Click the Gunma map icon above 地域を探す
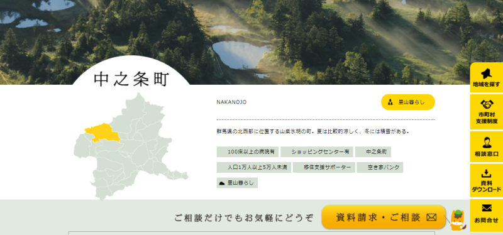 (x=487, y=74)
